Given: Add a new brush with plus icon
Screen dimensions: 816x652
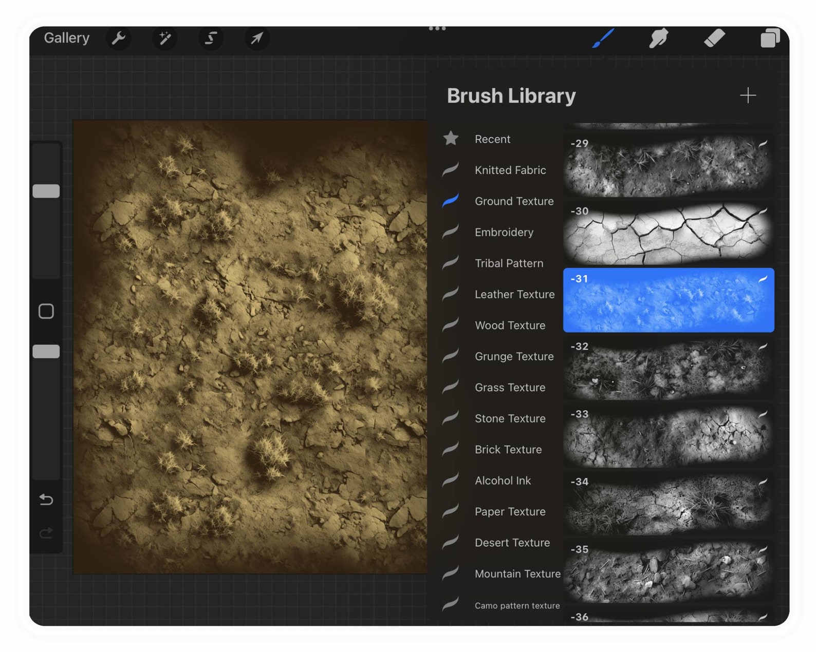Looking at the screenshot, I should point(748,95).
